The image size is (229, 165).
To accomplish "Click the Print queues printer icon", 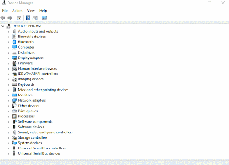I will click(x=14, y=111).
